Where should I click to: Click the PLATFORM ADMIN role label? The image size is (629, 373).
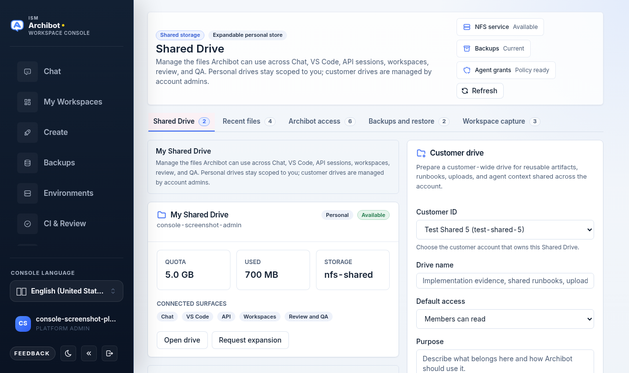point(63,328)
